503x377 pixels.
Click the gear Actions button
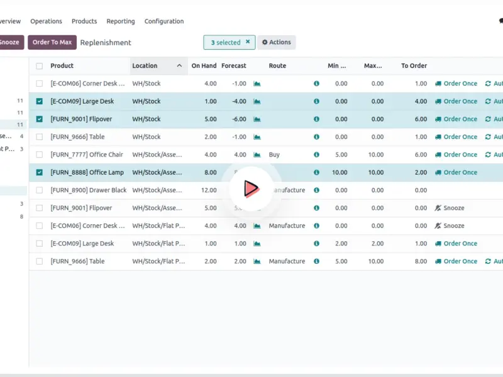[x=277, y=42]
